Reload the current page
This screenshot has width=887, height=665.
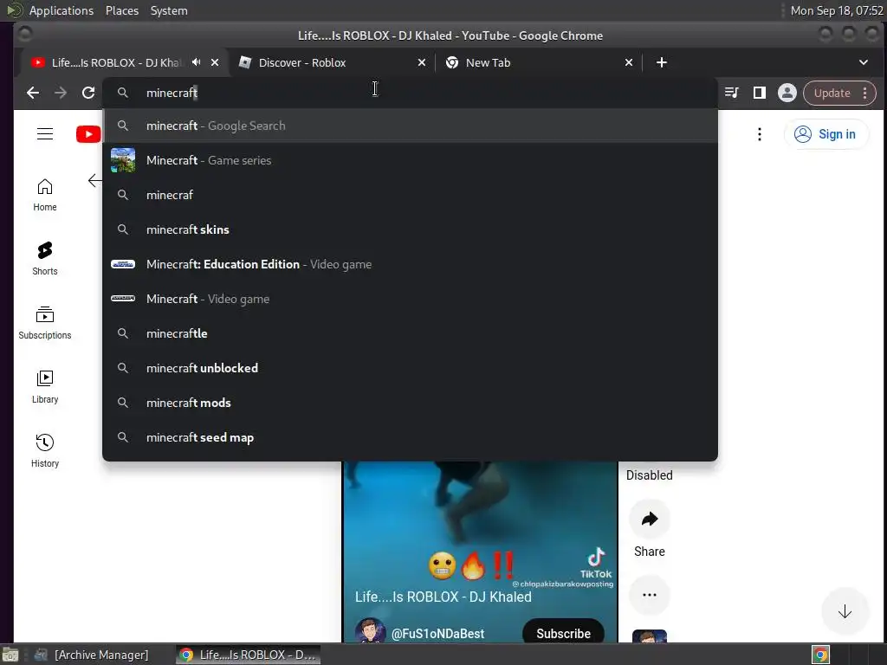[88, 93]
